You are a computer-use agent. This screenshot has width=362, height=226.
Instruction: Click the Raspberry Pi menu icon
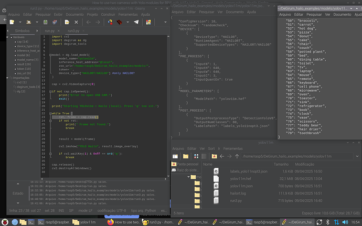pyautogui.click(x=5, y=222)
